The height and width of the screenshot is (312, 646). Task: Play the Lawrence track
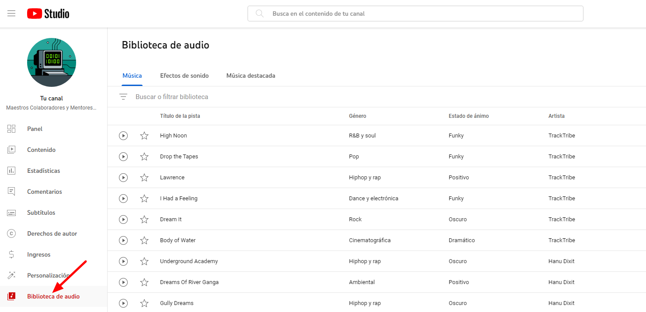[x=123, y=178]
